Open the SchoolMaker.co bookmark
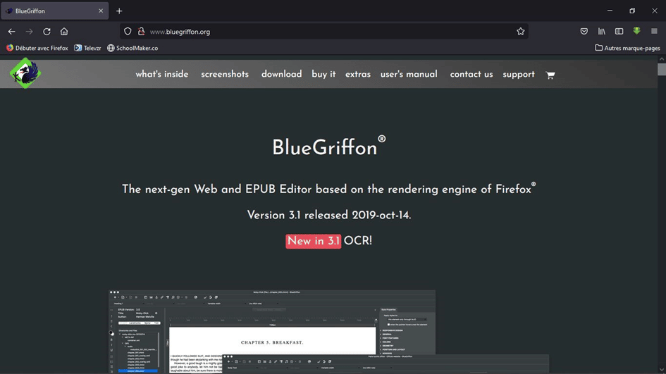Image resolution: width=666 pixels, height=374 pixels. (132, 48)
